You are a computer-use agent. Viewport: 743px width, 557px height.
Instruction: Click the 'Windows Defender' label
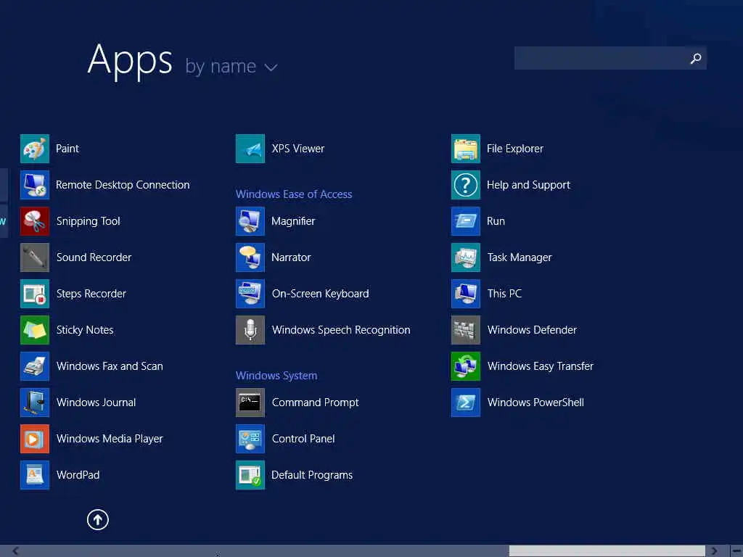[532, 330]
